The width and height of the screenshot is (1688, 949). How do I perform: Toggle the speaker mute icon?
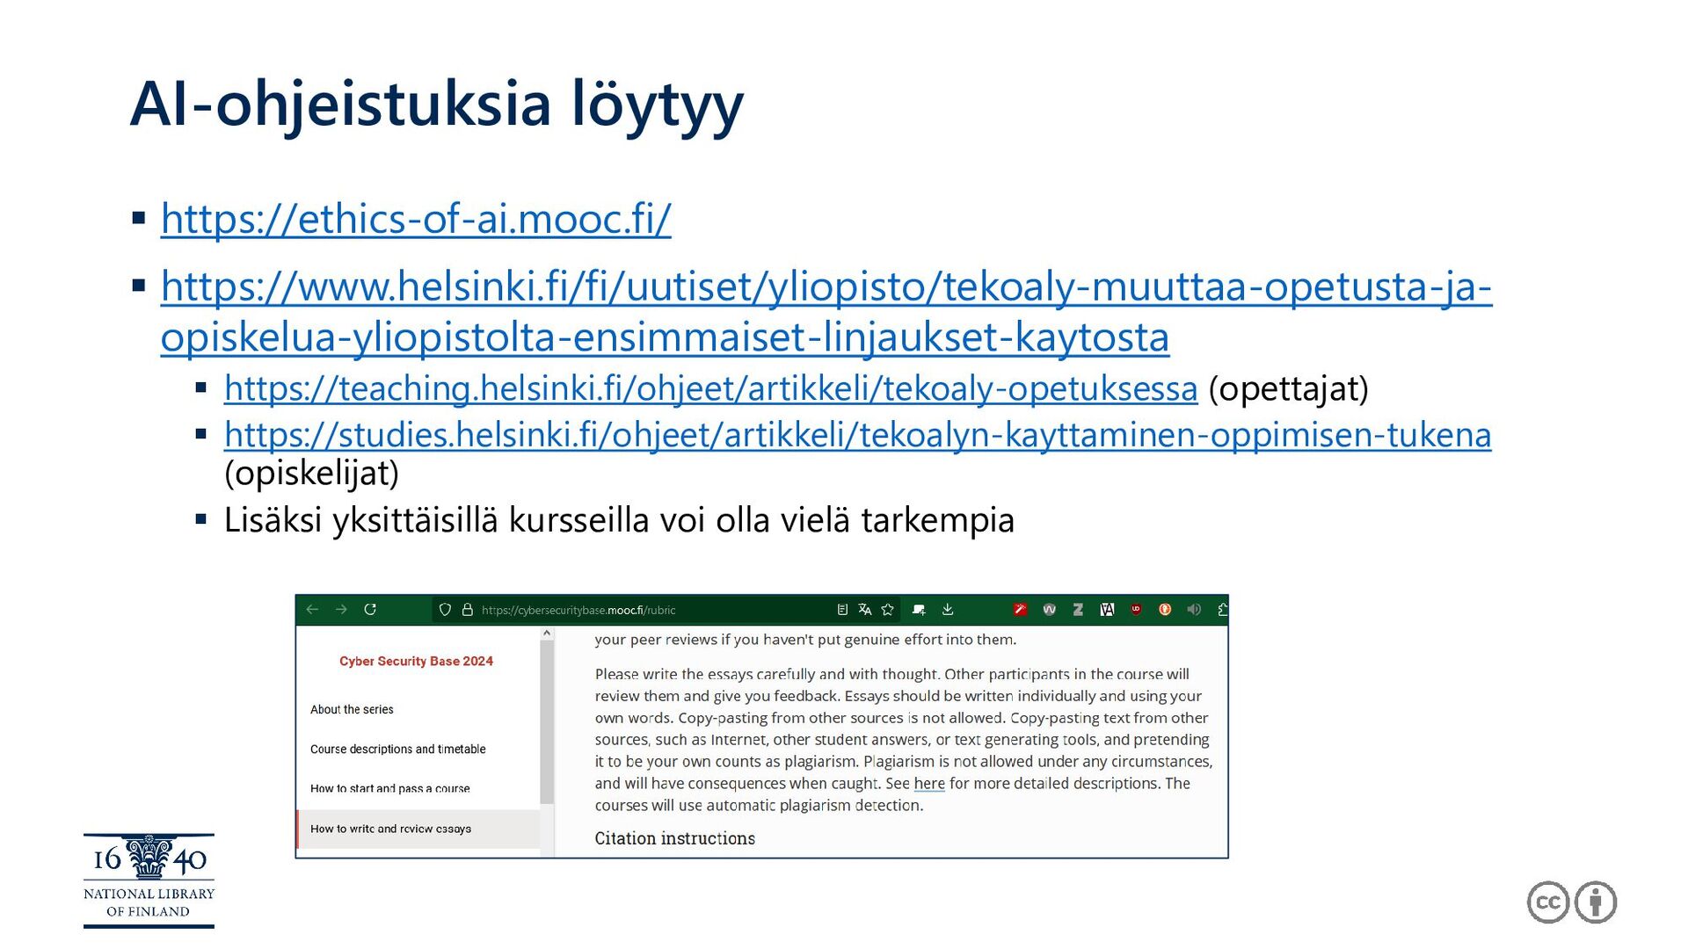[x=1194, y=610]
